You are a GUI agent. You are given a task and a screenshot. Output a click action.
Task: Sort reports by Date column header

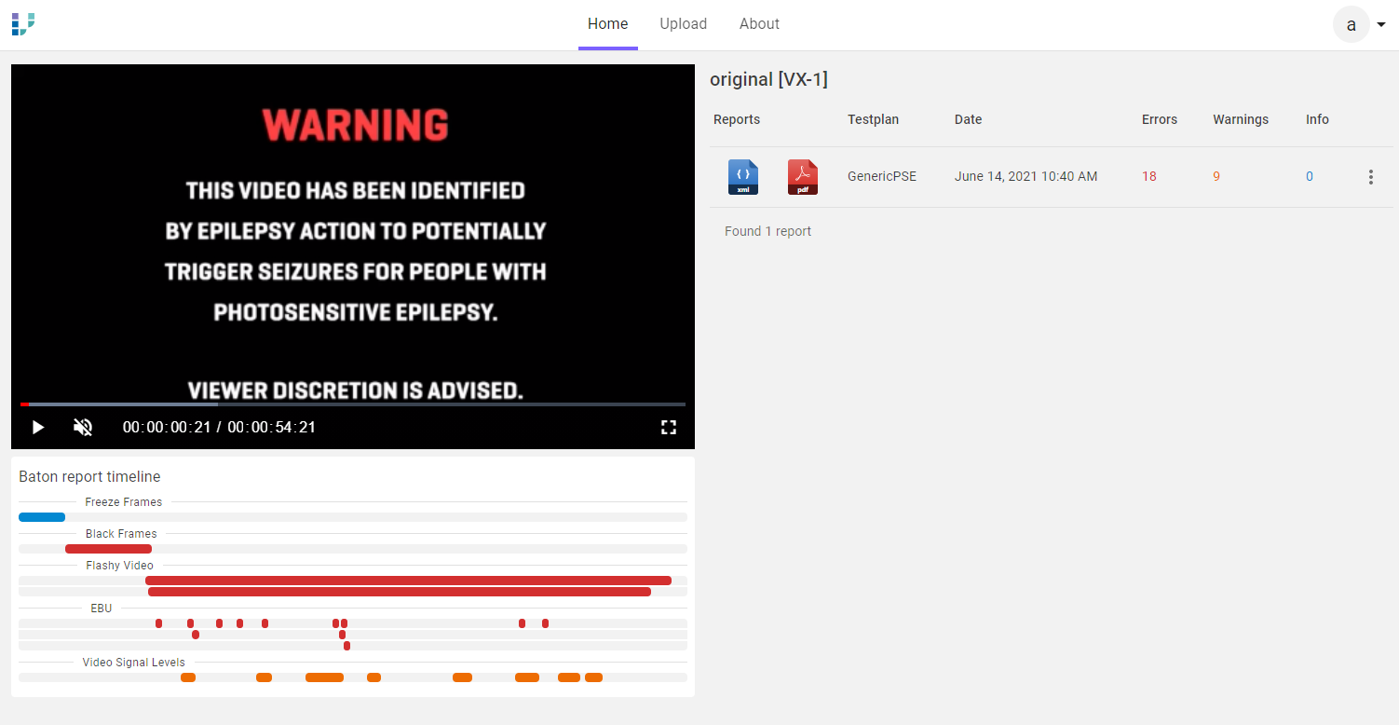point(968,119)
